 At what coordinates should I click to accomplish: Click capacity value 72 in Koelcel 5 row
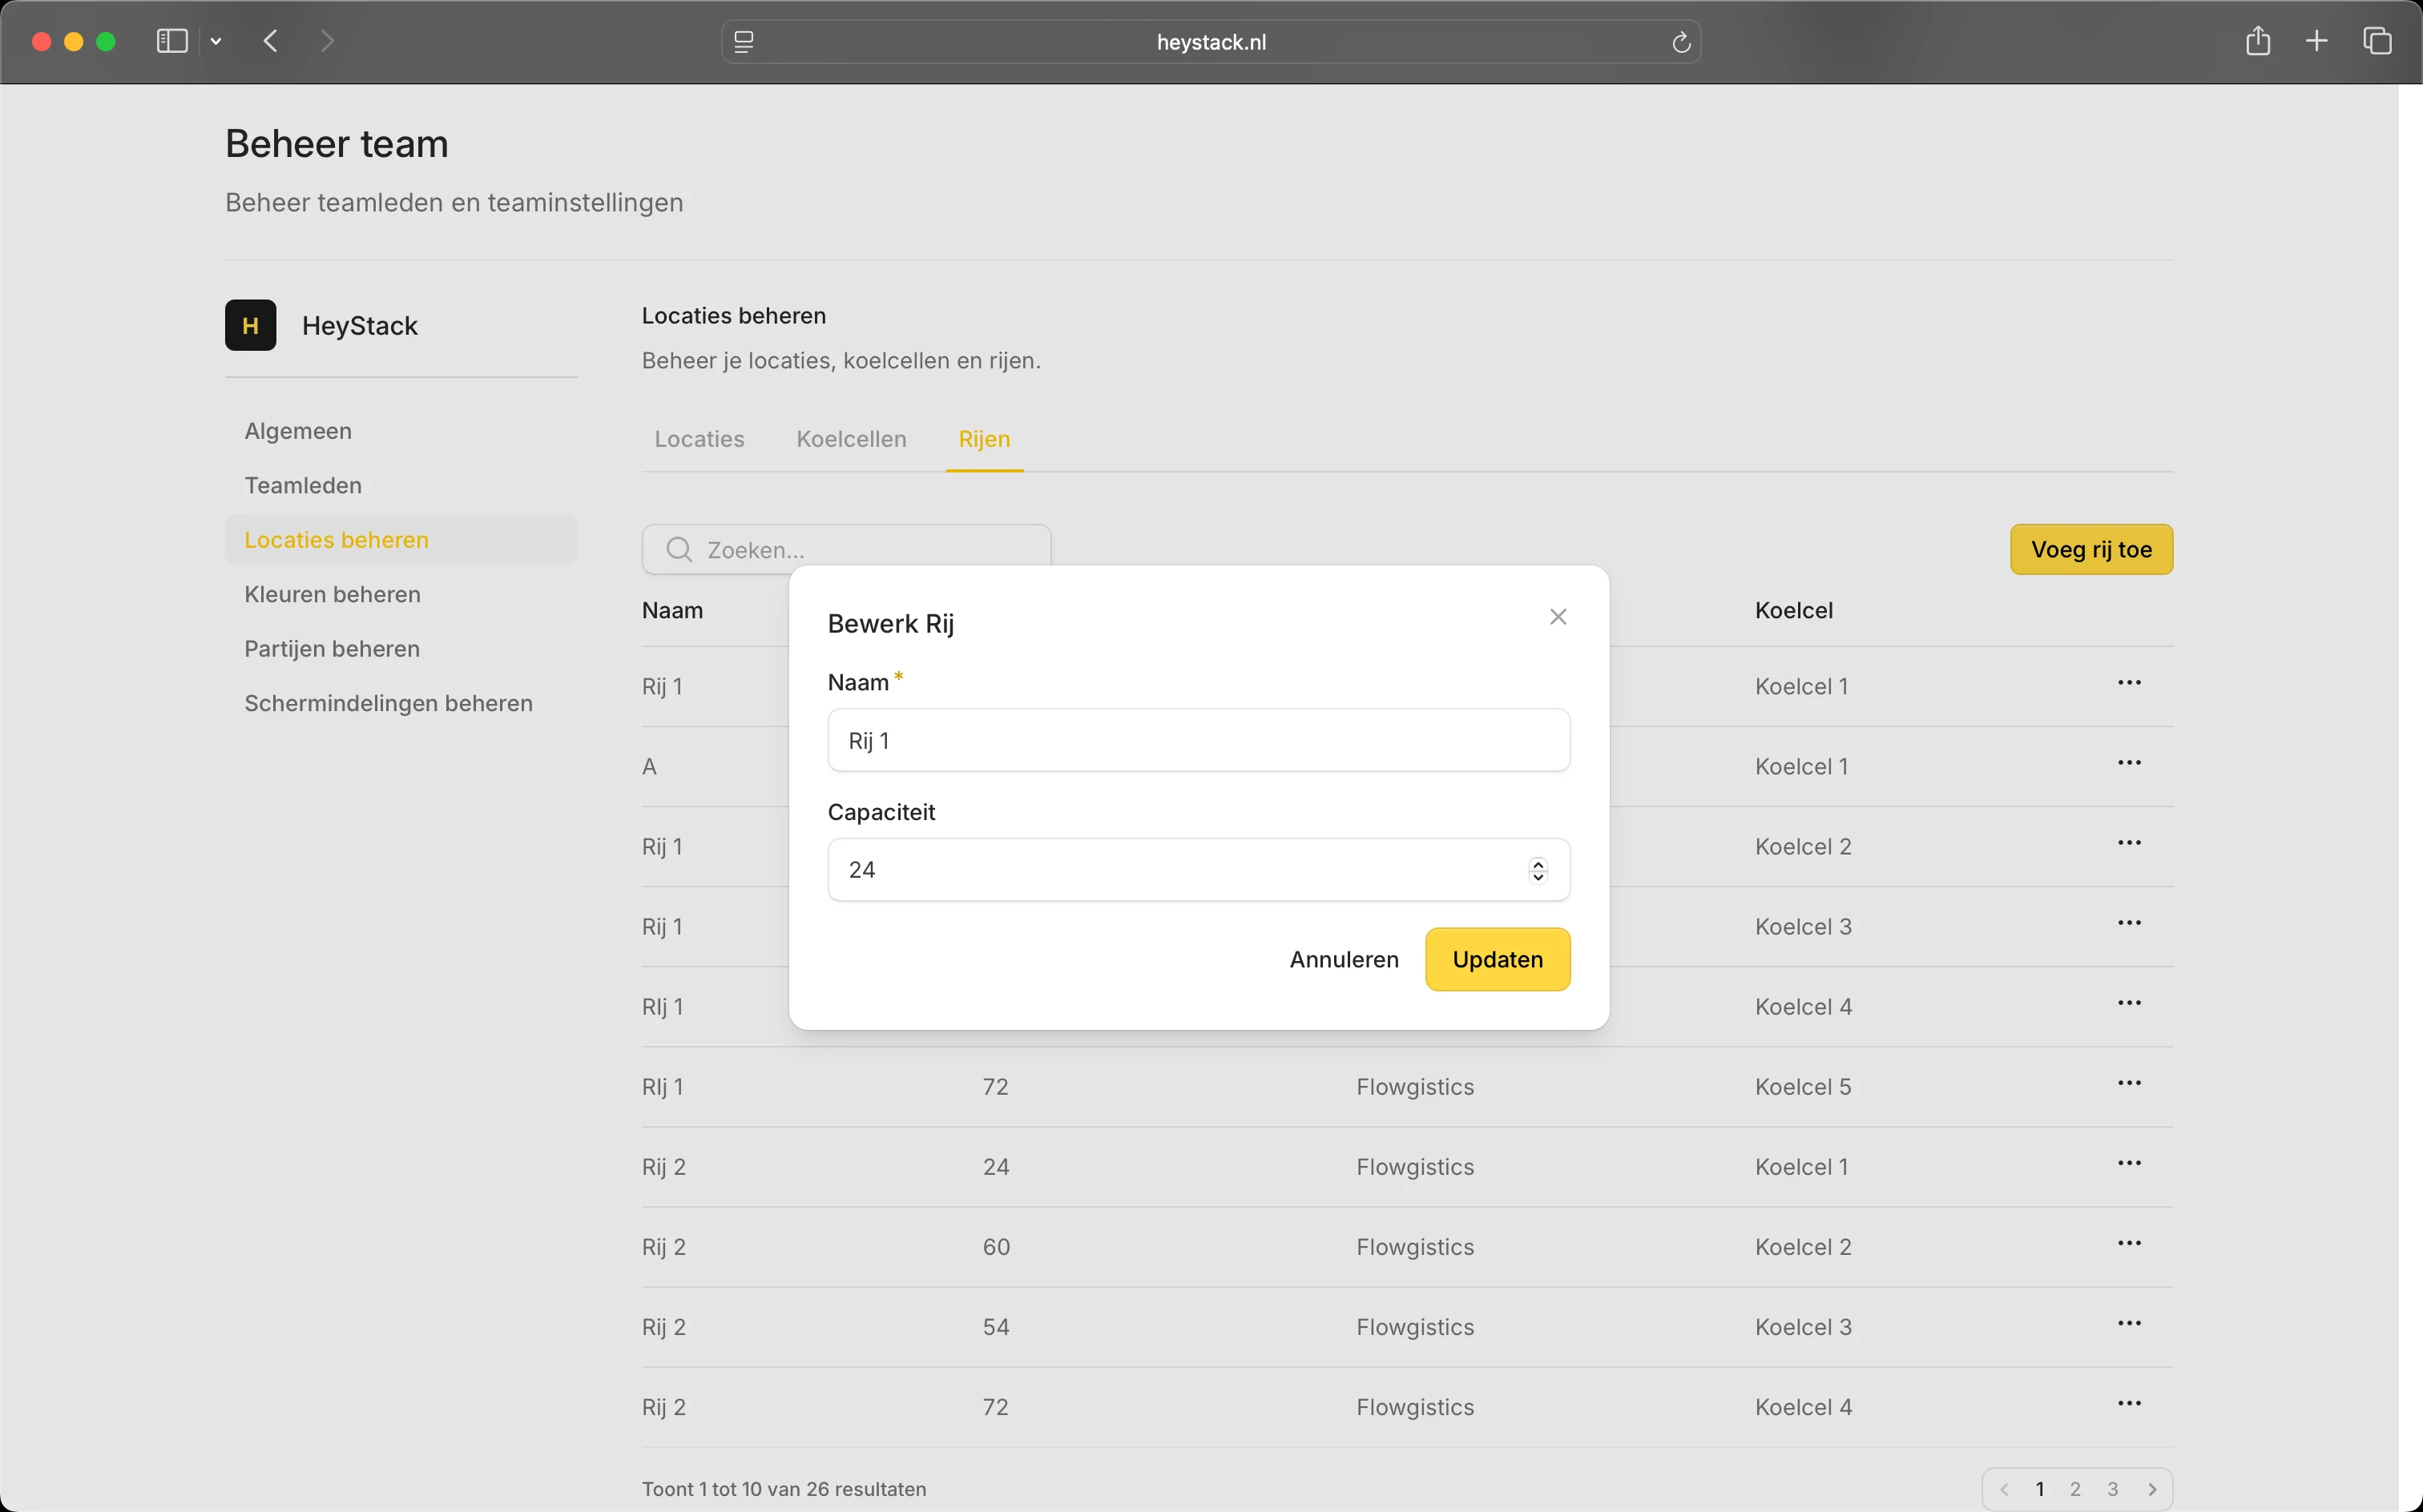click(x=995, y=1087)
